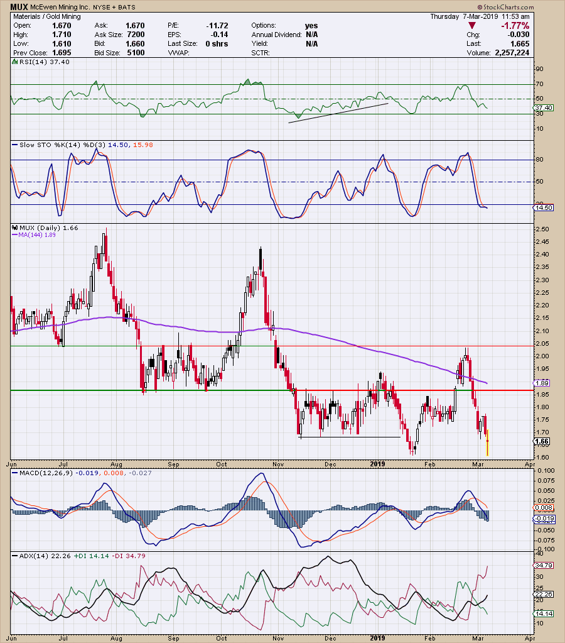Image resolution: width=565 pixels, height=643 pixels.
Task: Click the line marker before MACD(12,26,9)
Action: 14,473
